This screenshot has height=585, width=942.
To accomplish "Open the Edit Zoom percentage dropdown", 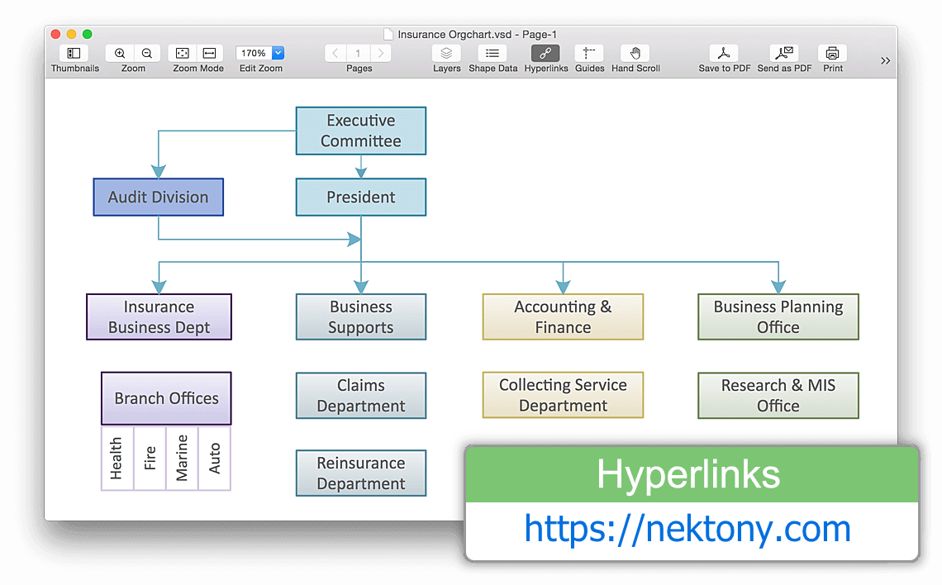I will [x=278, y=53].
